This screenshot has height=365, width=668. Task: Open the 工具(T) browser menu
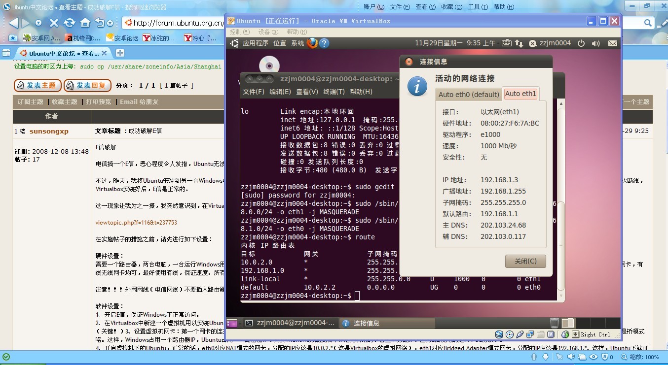pos(478,7)
